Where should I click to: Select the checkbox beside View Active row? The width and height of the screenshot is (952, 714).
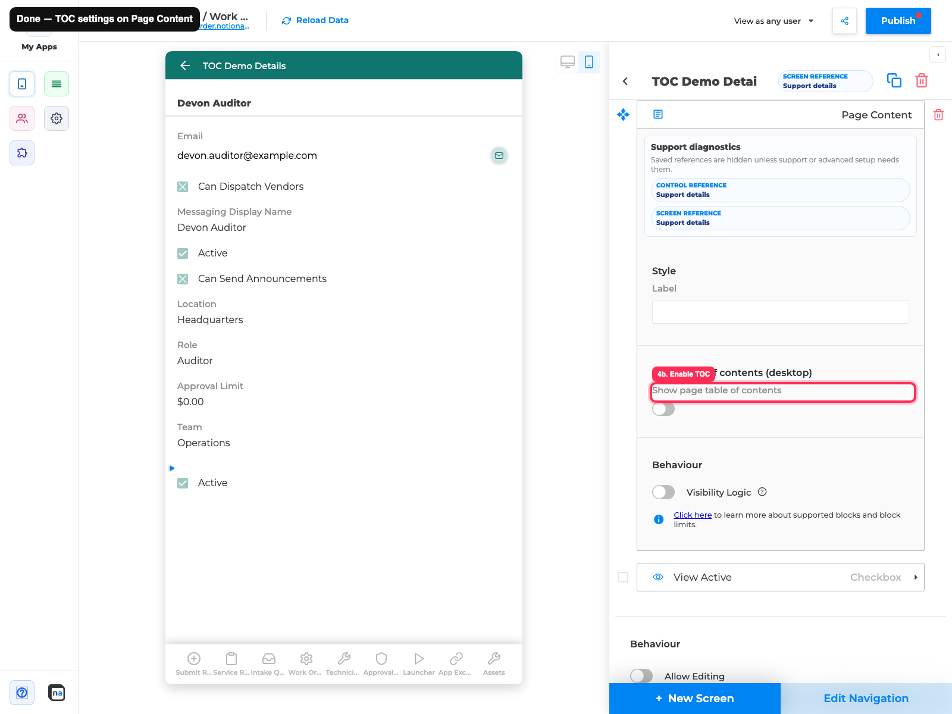623,577
